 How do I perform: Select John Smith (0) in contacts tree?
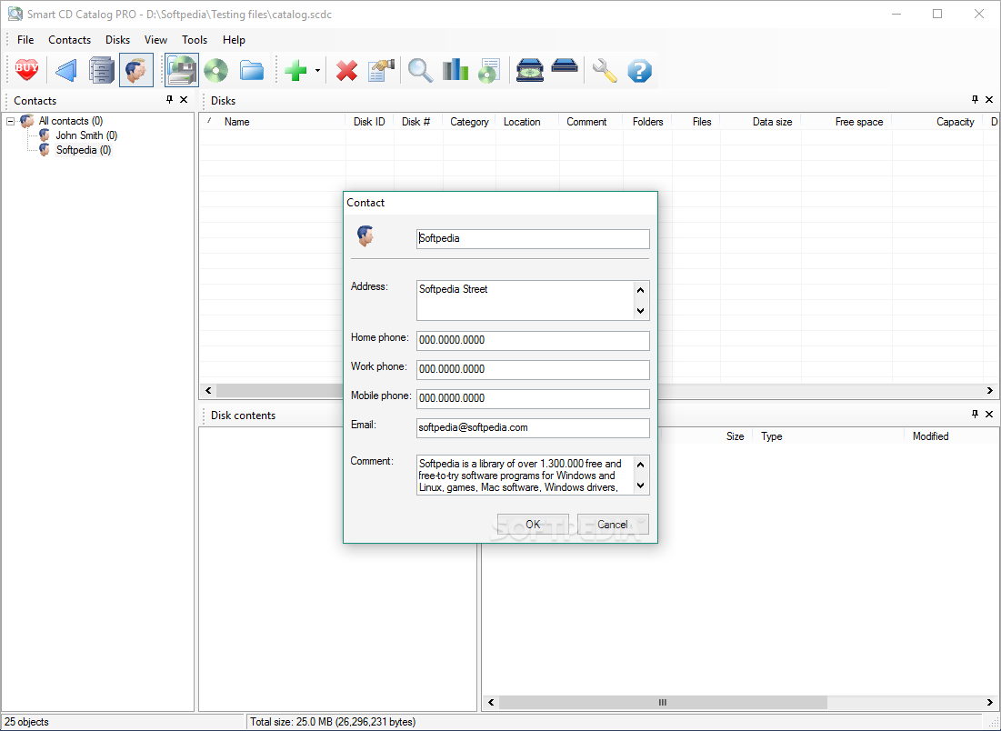(86, 135)
